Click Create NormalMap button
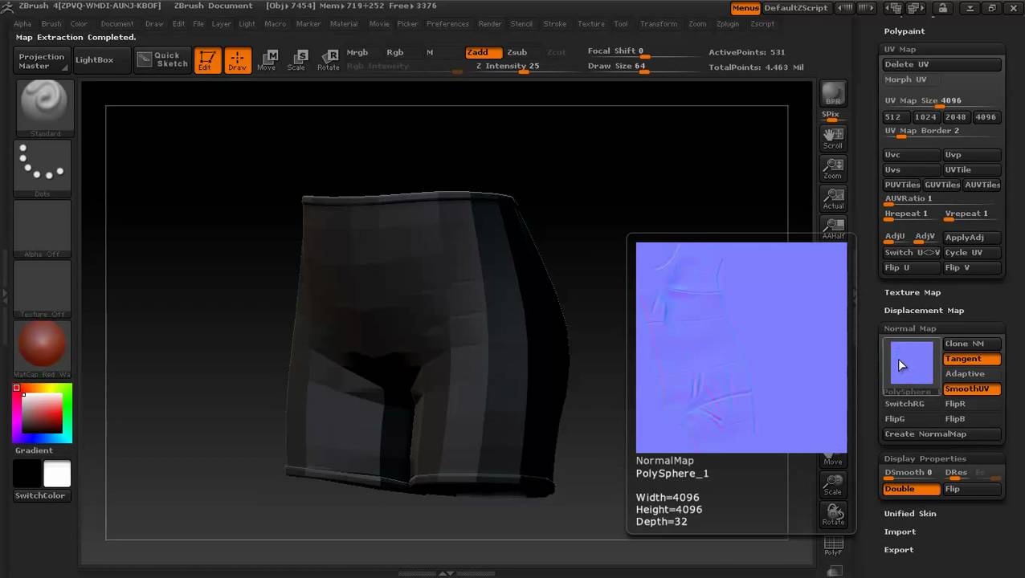This screenshot has width=1025, height=578. coord(942,434)
